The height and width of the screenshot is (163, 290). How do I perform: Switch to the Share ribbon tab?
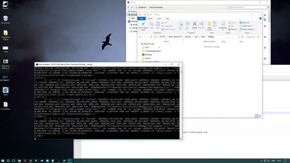[x=159, y=19]
